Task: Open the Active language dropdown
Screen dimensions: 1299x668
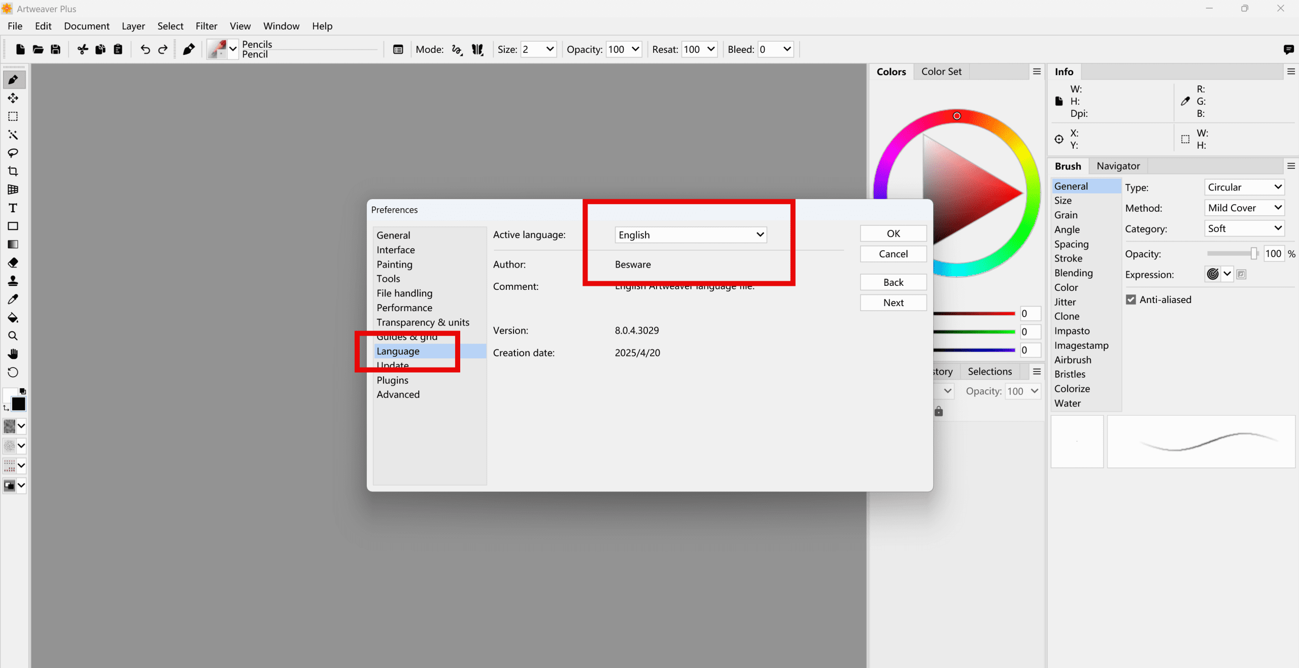Action: point(690,235)
